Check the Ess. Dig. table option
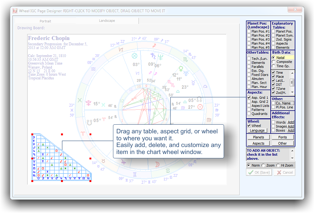Screen dimensions: 314x213 click(249, 71)
